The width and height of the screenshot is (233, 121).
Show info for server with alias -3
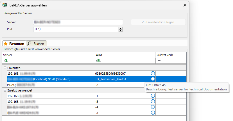tap(153, 113)
